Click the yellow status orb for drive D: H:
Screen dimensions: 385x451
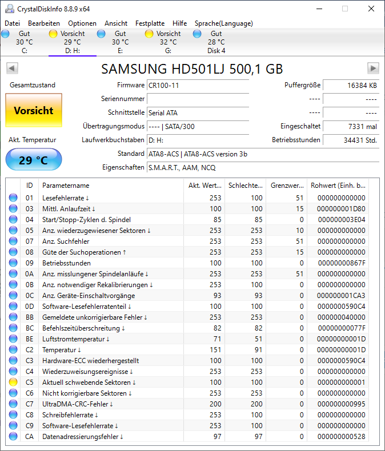tap(53, 34)
